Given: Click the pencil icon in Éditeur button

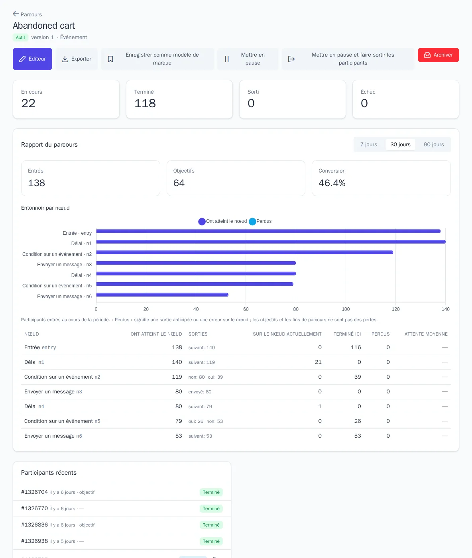Looking at the screenshot, I should [23, 59].
